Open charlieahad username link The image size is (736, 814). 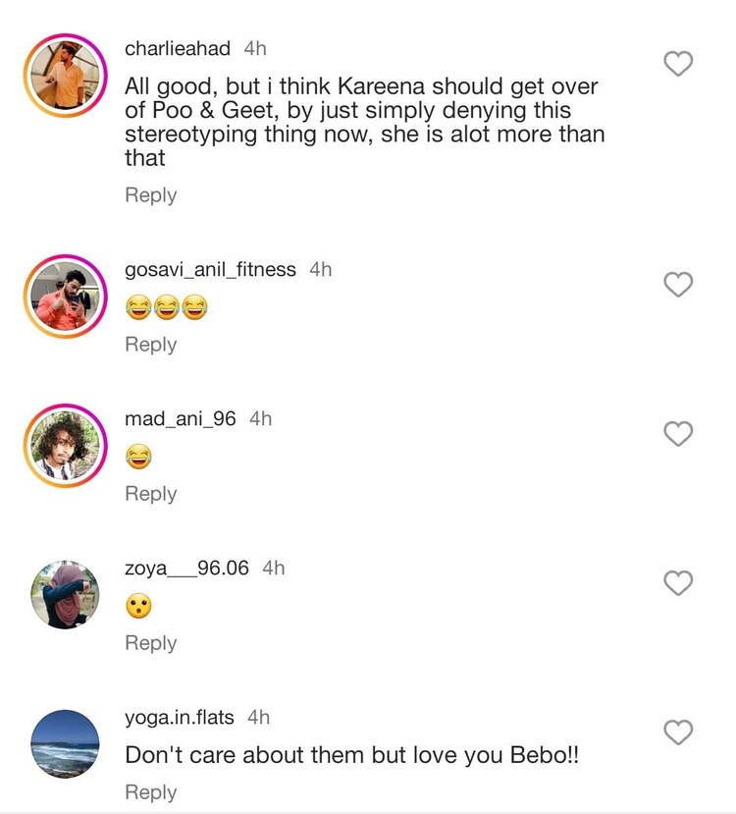click(178, 49)
